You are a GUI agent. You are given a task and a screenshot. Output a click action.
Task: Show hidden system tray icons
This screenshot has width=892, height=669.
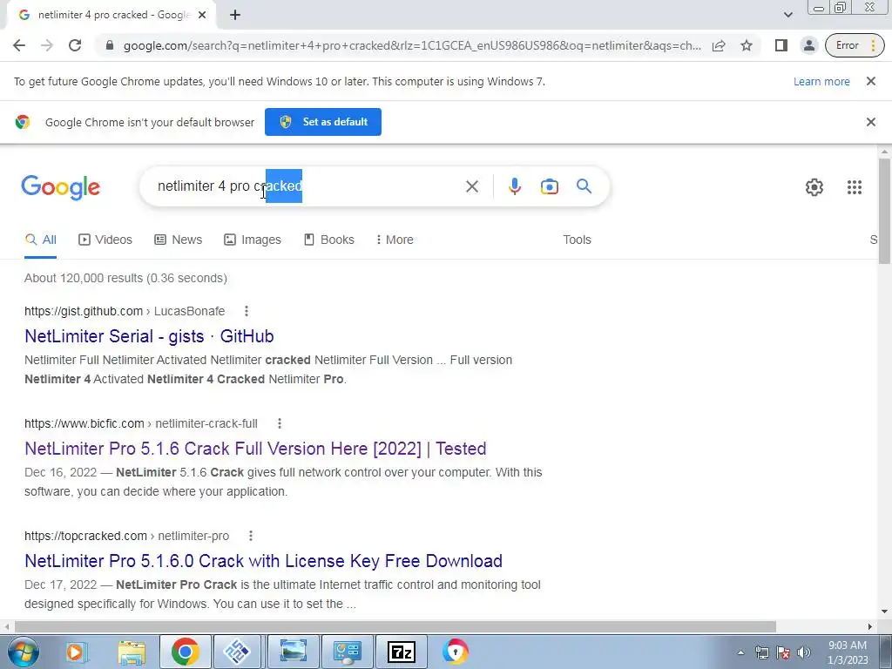(x=740, y=652)
